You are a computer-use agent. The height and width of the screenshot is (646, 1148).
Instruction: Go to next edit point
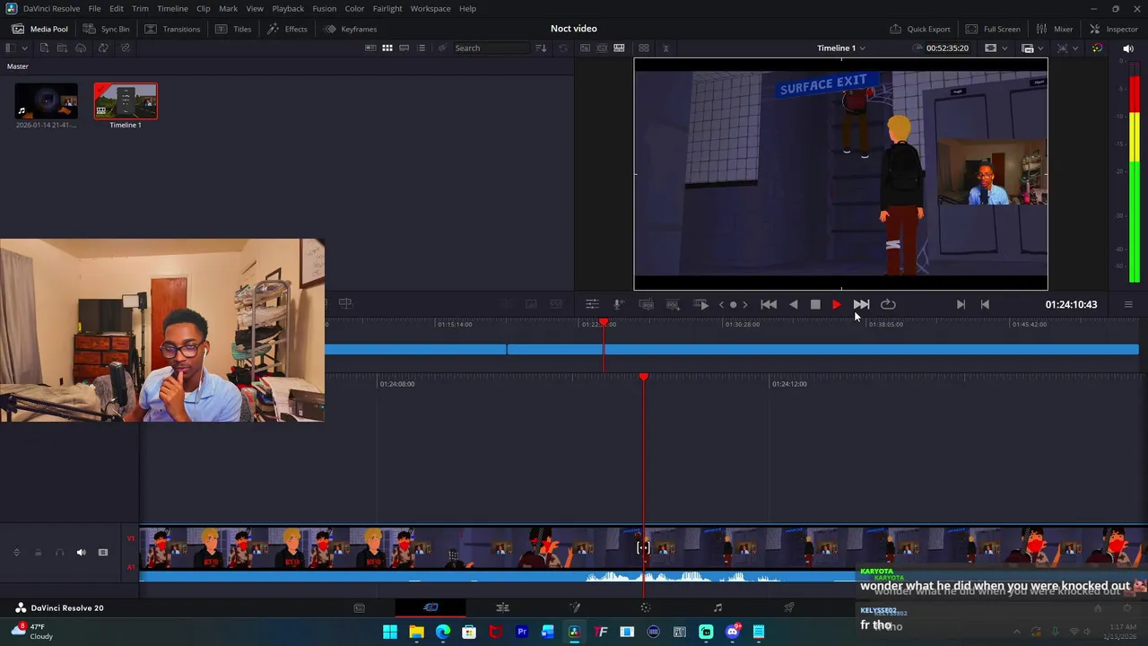click(961, 304)
